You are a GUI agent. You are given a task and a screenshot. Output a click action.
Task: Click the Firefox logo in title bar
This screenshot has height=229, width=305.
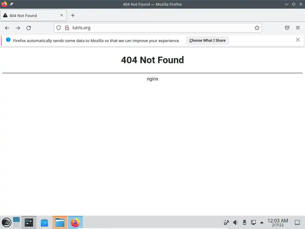(4, 4)
